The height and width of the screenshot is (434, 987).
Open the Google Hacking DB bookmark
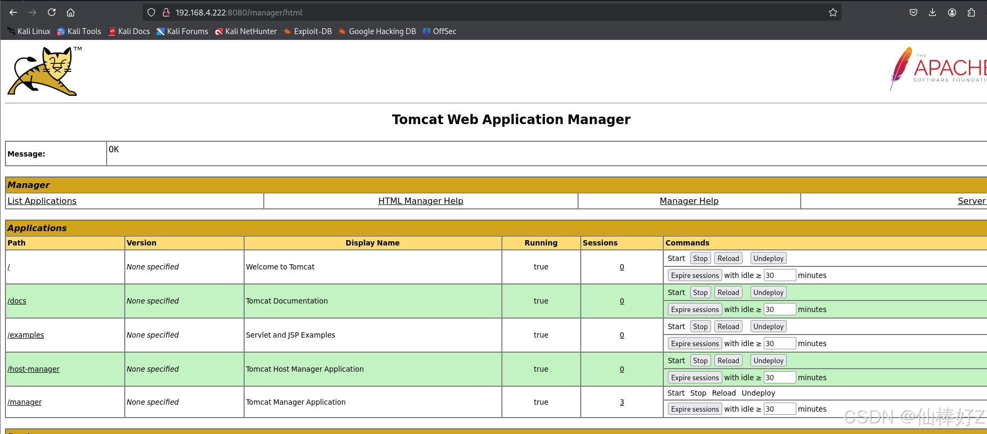tap(377, 31)
